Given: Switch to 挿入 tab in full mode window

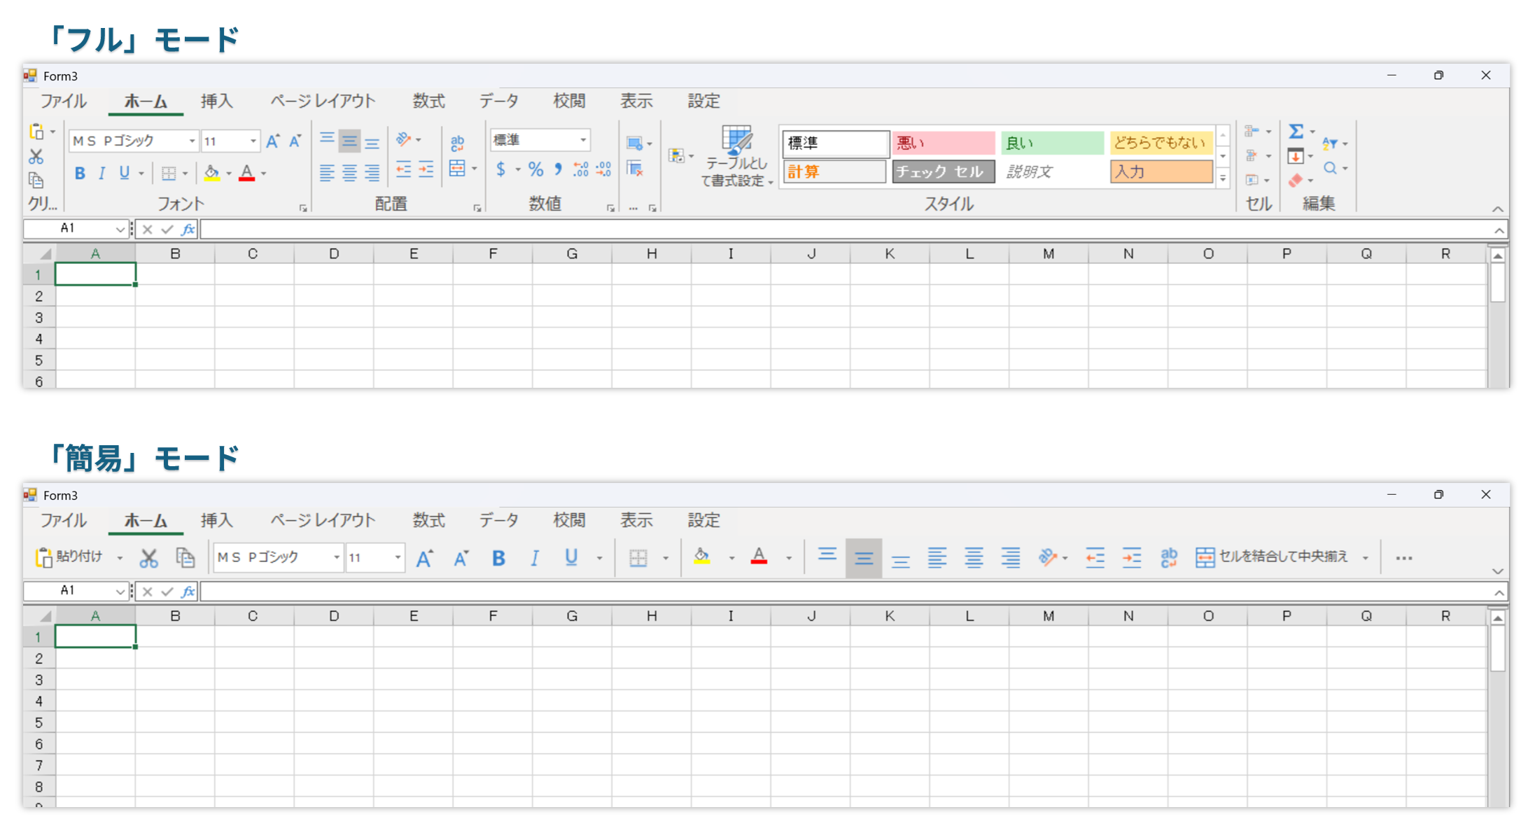Looking at the screenshot, I should click(217, 101).
